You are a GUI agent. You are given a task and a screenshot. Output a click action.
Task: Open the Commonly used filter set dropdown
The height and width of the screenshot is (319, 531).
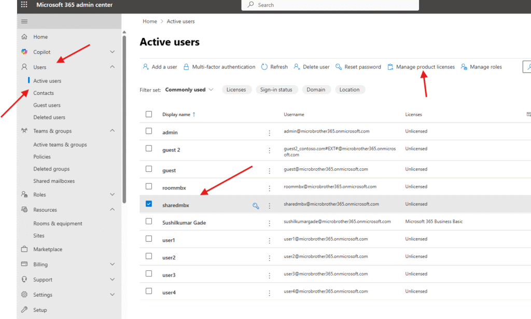189,90
